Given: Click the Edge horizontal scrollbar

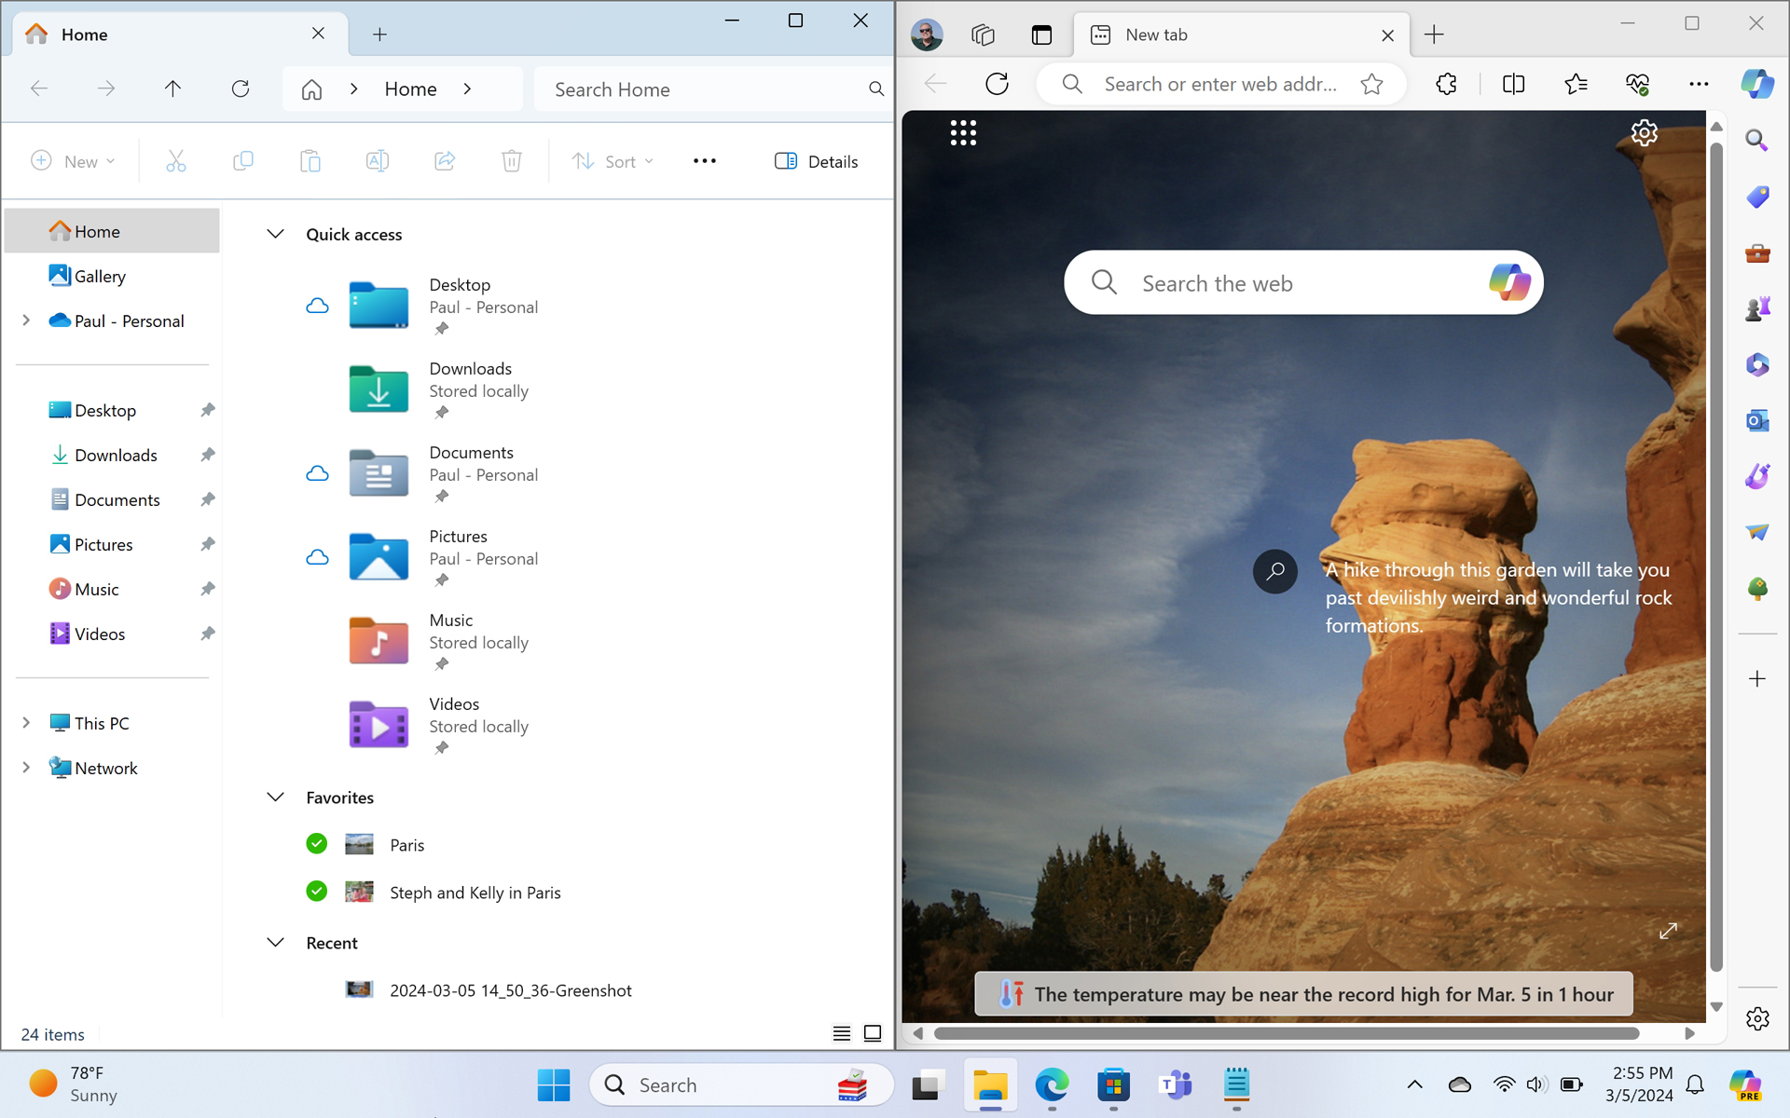Looking at the screenshot, I should [x=1287, y=1033].
